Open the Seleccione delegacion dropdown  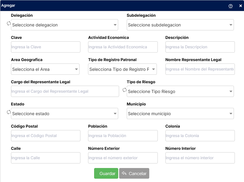coord(64,25)
